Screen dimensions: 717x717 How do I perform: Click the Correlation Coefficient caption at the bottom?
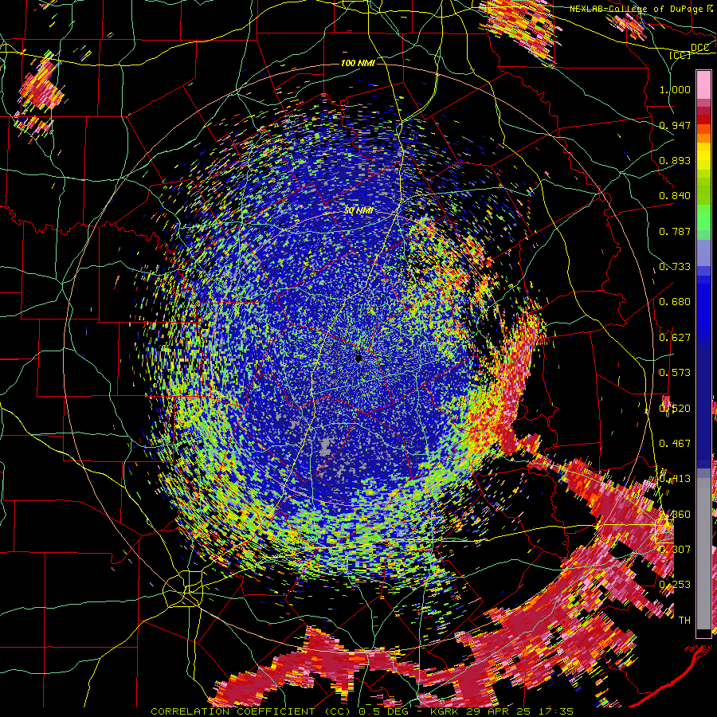362,711
